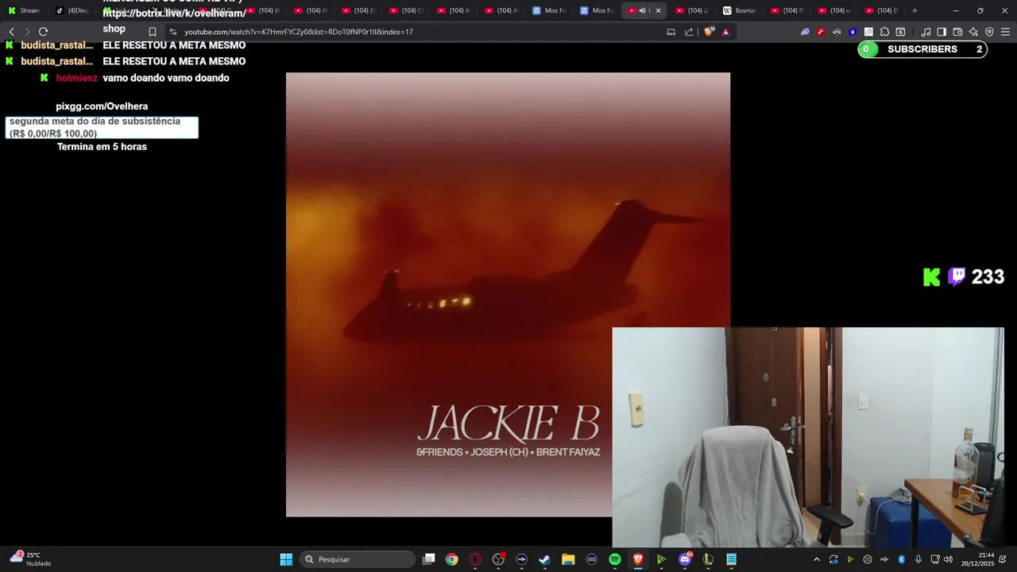1017x572 pixels.
Task: Click the Twitch logo beside viewer count
Action: tap(957, 276)
